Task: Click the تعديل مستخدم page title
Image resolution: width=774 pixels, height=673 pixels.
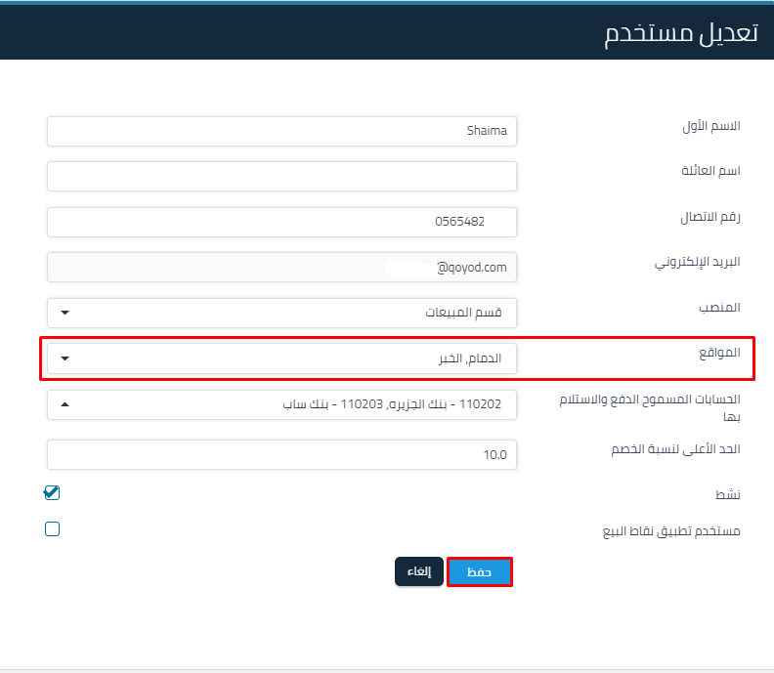Action: coord(680,32)
